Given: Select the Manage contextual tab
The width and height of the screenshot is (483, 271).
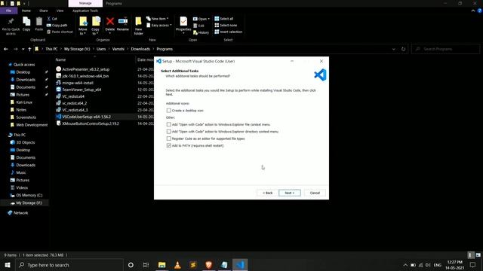Looking at the screenshot, I should pyautogui.click(x=85, y=3).
